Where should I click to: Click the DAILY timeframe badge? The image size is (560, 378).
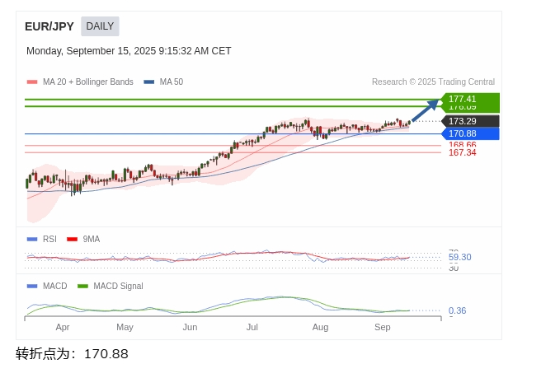[100, 26]
